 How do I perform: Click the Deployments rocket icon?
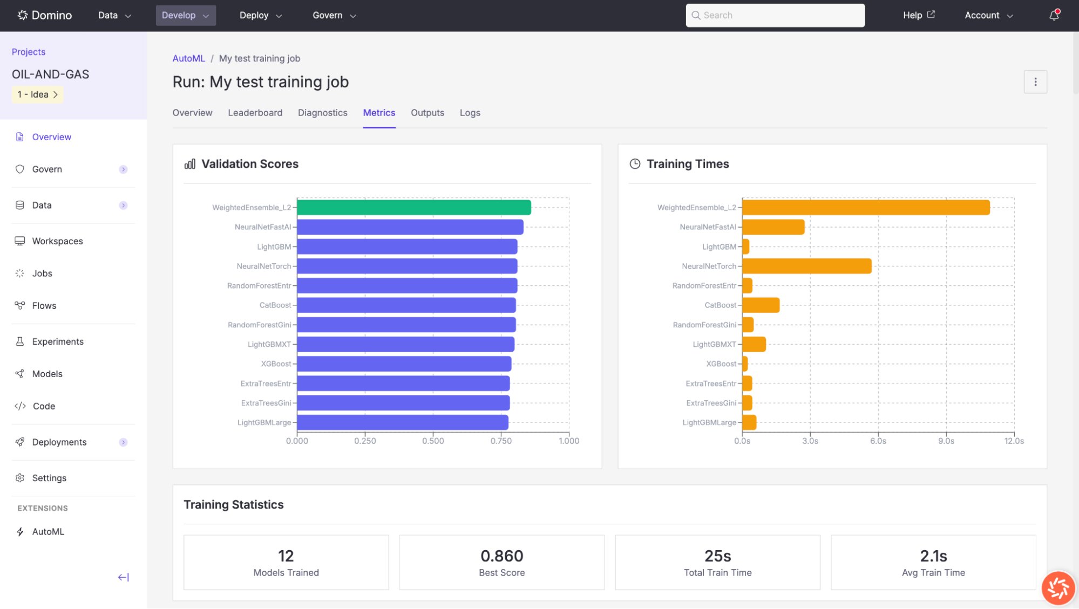(x=20, y=442)
